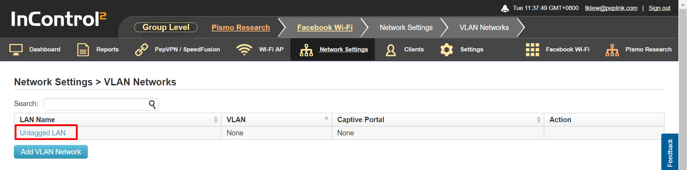Image resolution: width=687 pixels, height=170 pixels.
Task: Click the Reports document icon
Action: tap(83, 50)
